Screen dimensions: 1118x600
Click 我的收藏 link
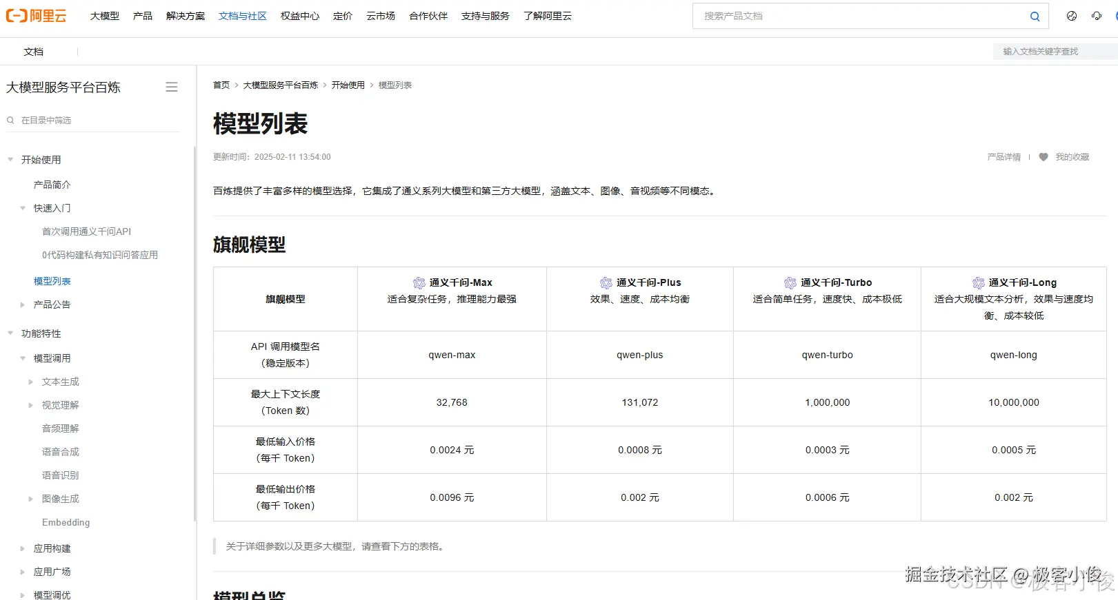coord(1072,157)
